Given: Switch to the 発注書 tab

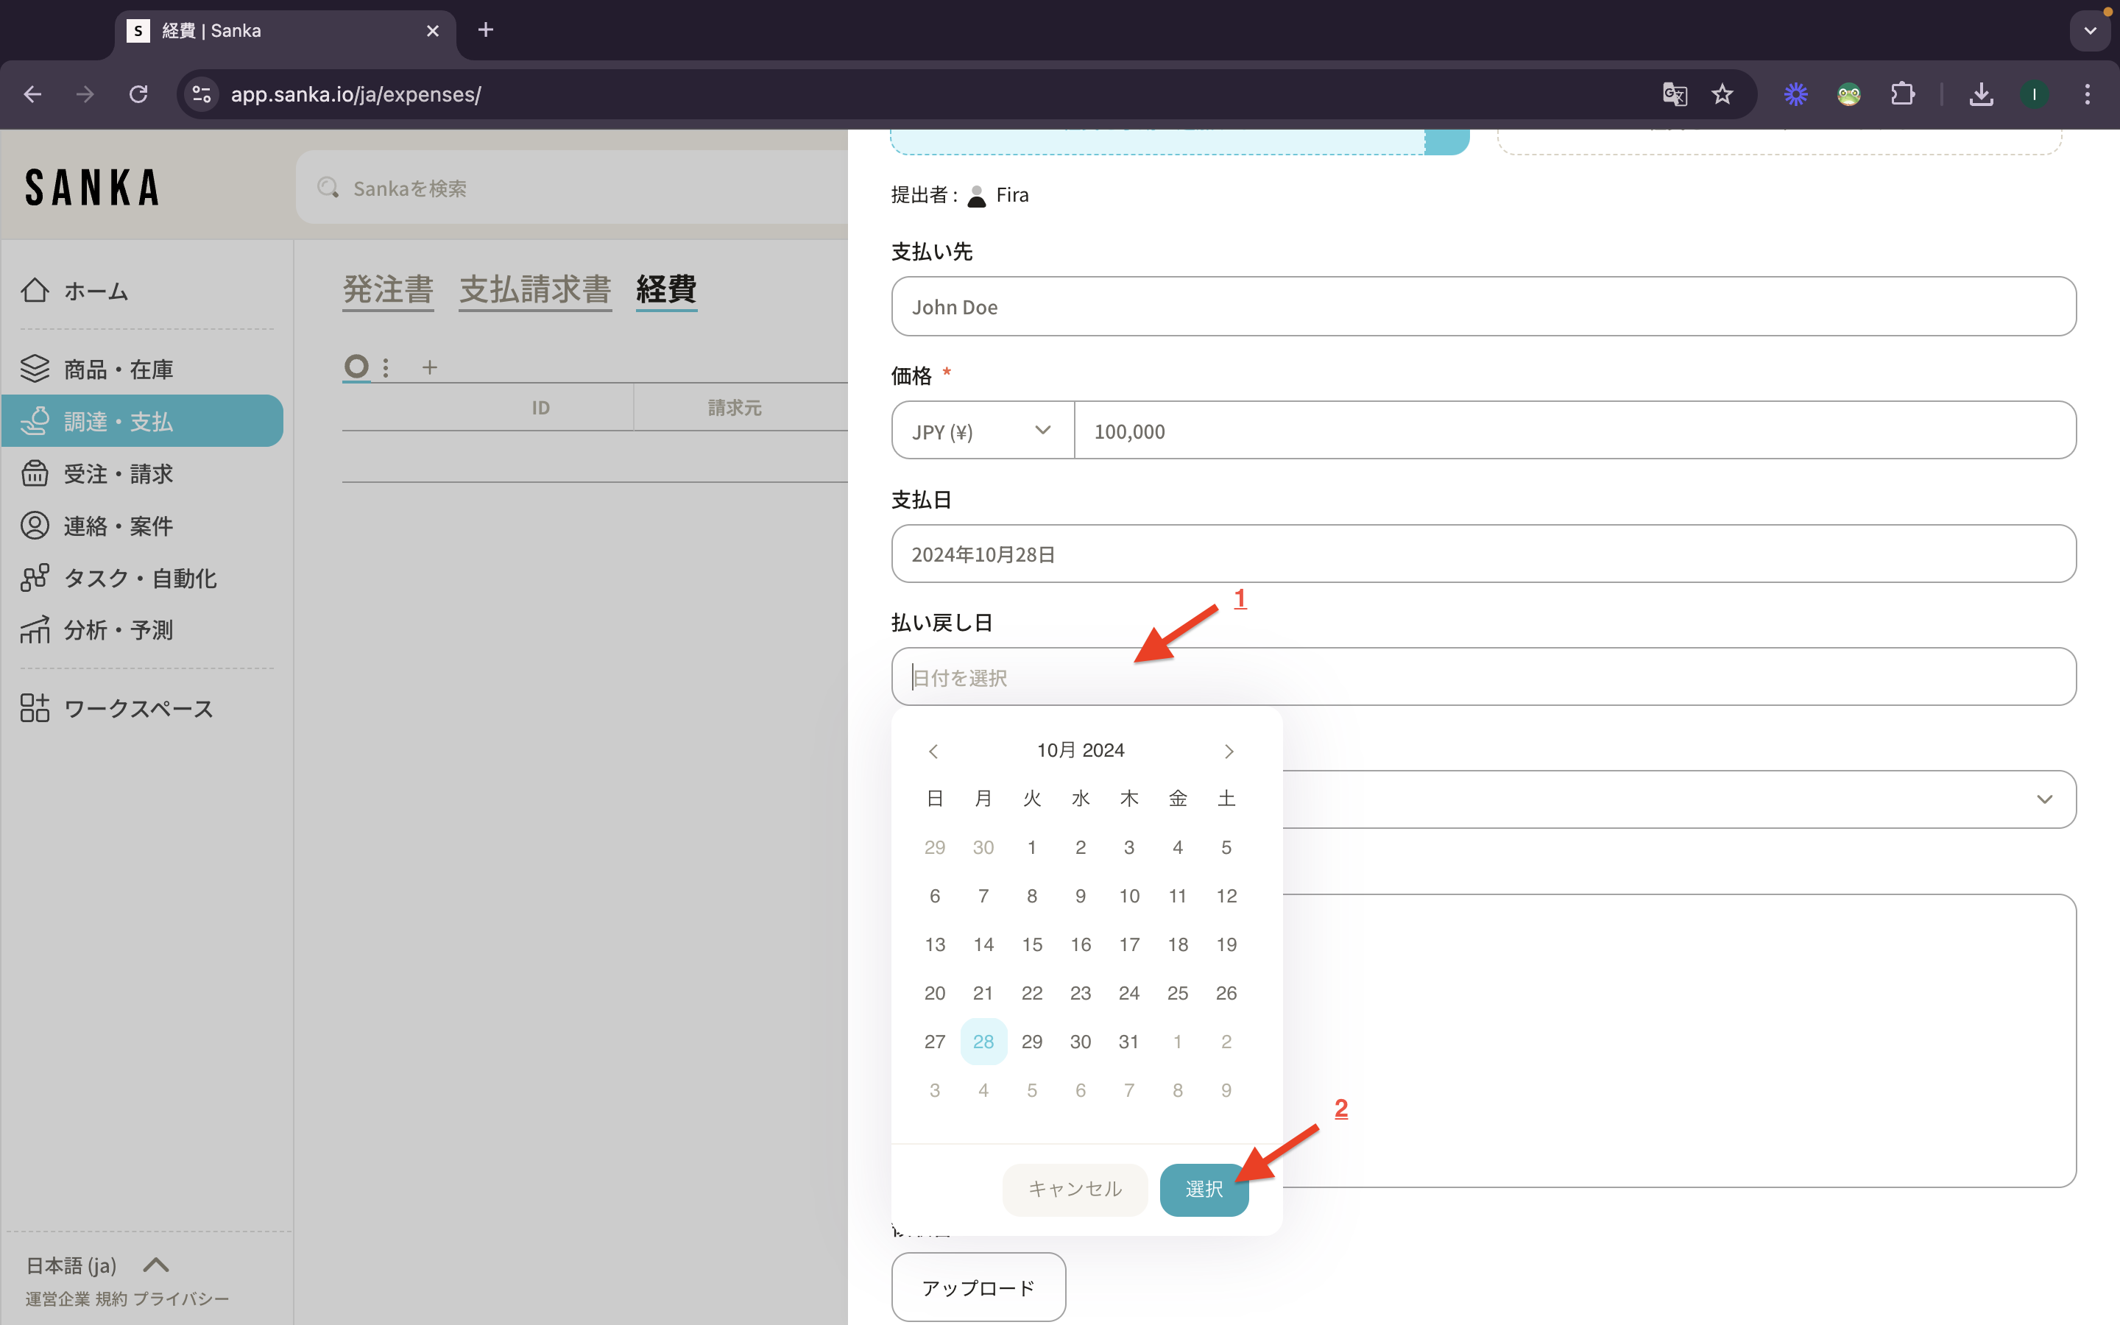Looking at the screenshot, I should click(387, 289).
